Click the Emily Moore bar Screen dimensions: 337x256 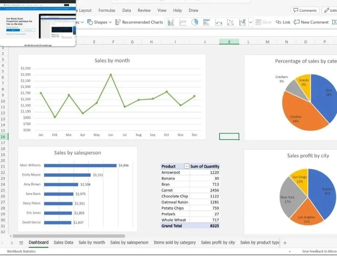point(67,175)
